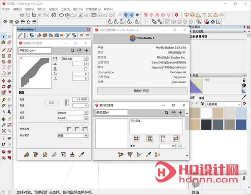251x195 pixels.
Task: Choose the red Line pencil tool
Action: click(3, 50)
